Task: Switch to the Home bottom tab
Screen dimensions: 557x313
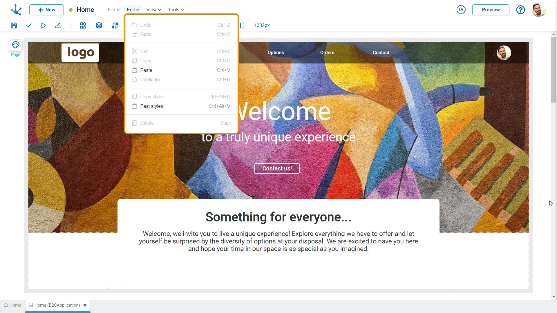Action: tap(12, 305)
